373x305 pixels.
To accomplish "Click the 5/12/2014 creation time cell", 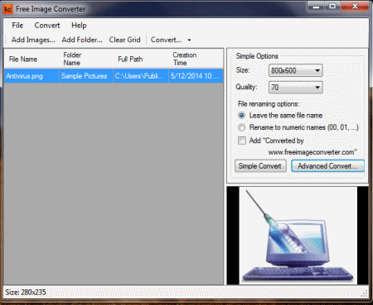I will point(196,76).
